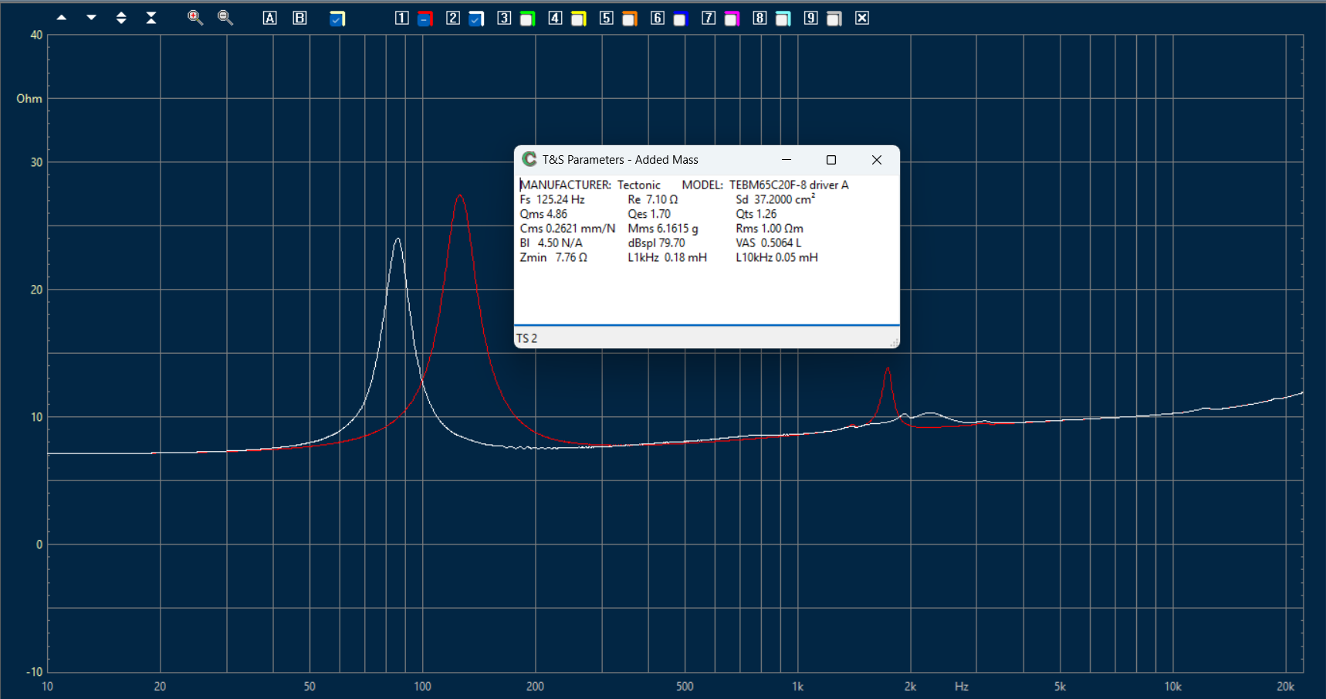Click the window resize grip beside TS 2

click(x=894, y=342)
